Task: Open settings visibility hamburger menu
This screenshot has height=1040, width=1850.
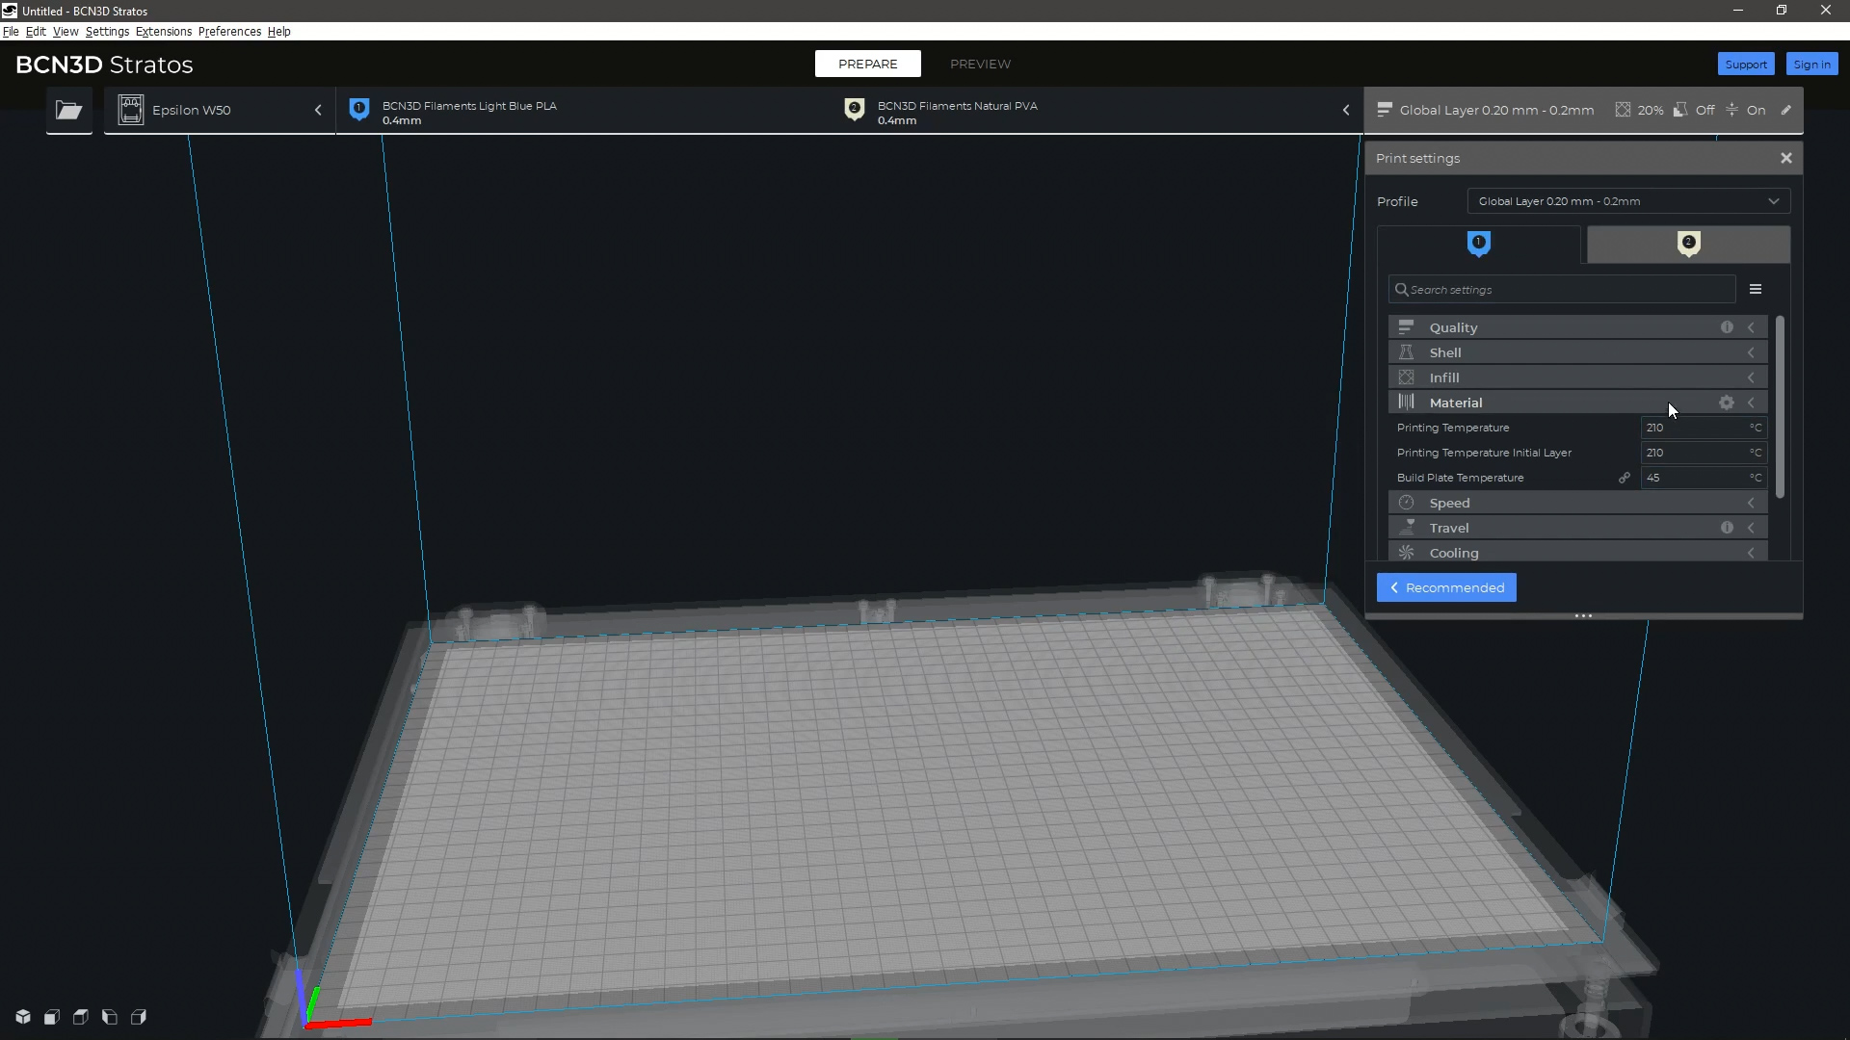Action: (x=1756, y=289)
